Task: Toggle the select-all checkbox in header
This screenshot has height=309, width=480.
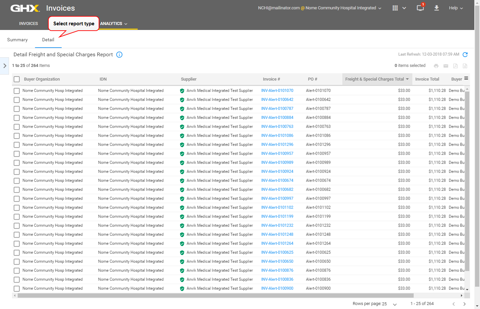Action: pos(17,79)
